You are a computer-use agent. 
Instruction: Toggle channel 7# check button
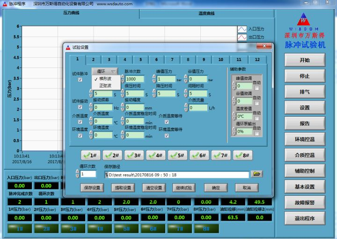click(x=221, y=155)
